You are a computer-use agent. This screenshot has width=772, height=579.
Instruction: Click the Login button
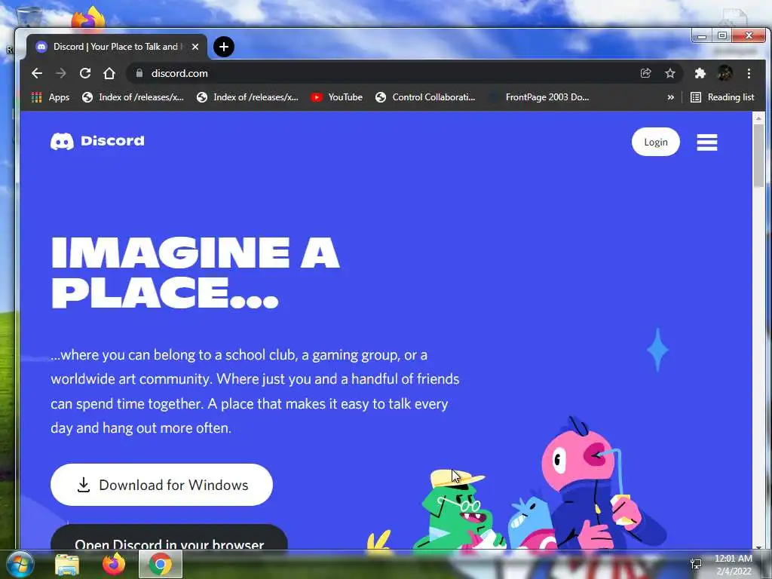pyautogui.click(x=656, y=142)
